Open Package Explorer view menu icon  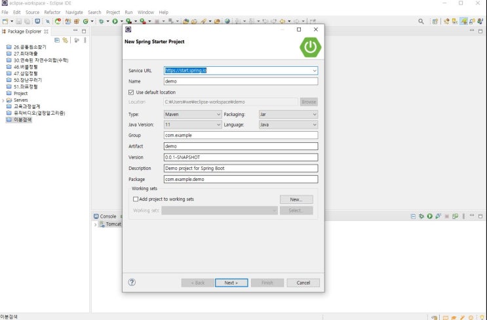[x=85, y=40]
